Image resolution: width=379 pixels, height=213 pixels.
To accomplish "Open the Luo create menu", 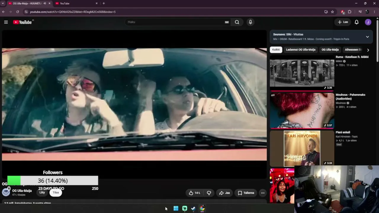I will point(343,22).
